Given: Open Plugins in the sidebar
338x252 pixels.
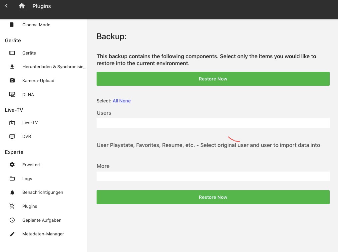Looking at the screenshot, I should [30, 206].
